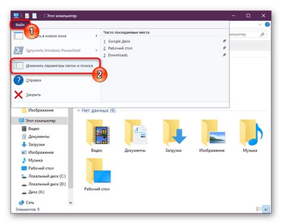Viewport: 282px width, 224px height.
Task: Open the Файл menu tab
Action: [20, 25]
